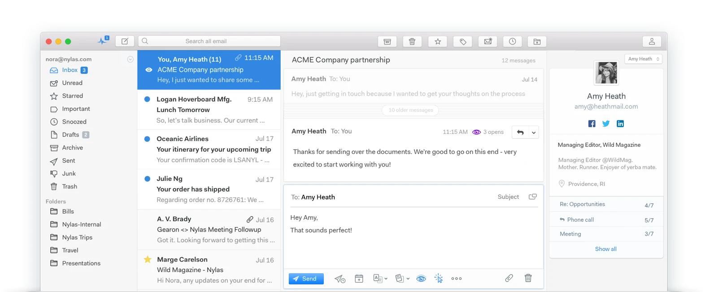Toggle link tracking cursor icon in the composer
Viewport: 705px width, 292px height.
pyautogui.click(x=439, y=278)
